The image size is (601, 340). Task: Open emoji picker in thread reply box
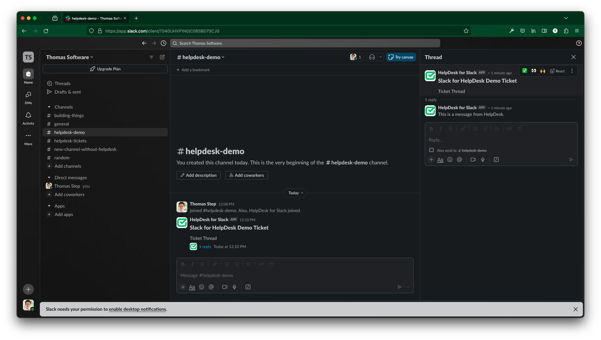[x=450, y=160]
